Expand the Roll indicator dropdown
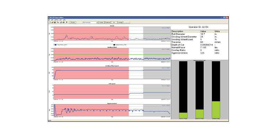277x138 pixels. point(97,22)
